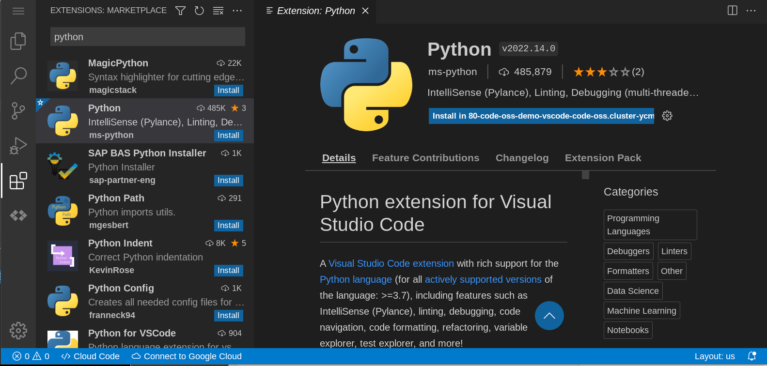
Task: Filter extensions with the funnel icon
Action: click(x=180, y=11)
